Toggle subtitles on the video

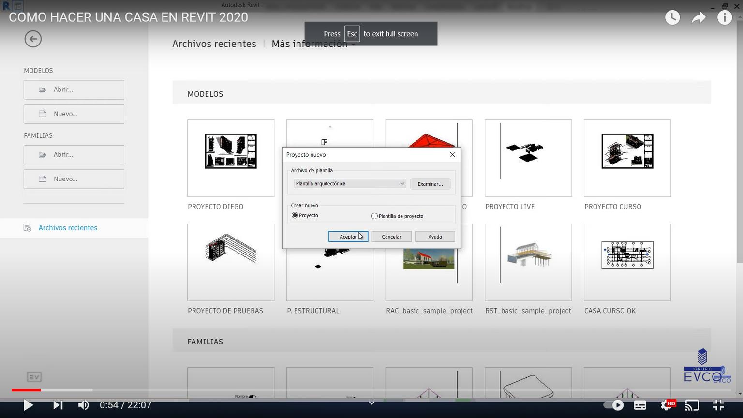[x=640, y=405]
